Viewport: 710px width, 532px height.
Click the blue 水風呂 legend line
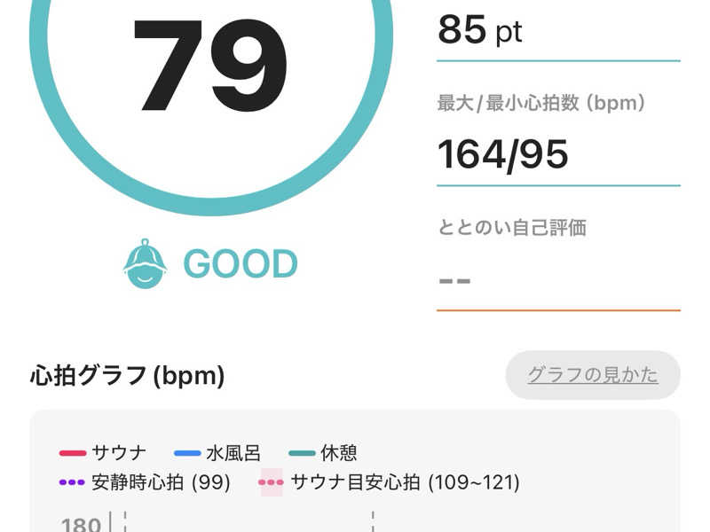187,453
